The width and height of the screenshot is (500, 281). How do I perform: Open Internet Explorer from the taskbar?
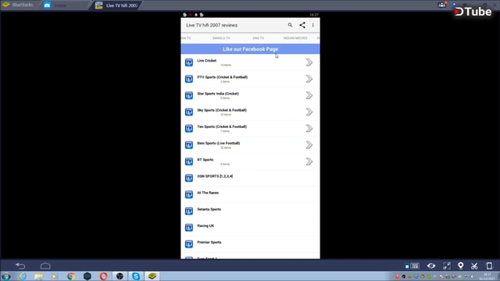23,276
